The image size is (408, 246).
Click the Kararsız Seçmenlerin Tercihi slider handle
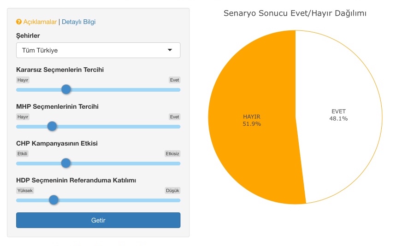66,89
